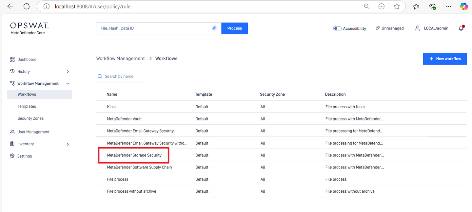The height and width of the screenshot is (212, 472).
Task: Open MetaDefender Software Supply Chain workflow
Action: (x=139, y=167)
